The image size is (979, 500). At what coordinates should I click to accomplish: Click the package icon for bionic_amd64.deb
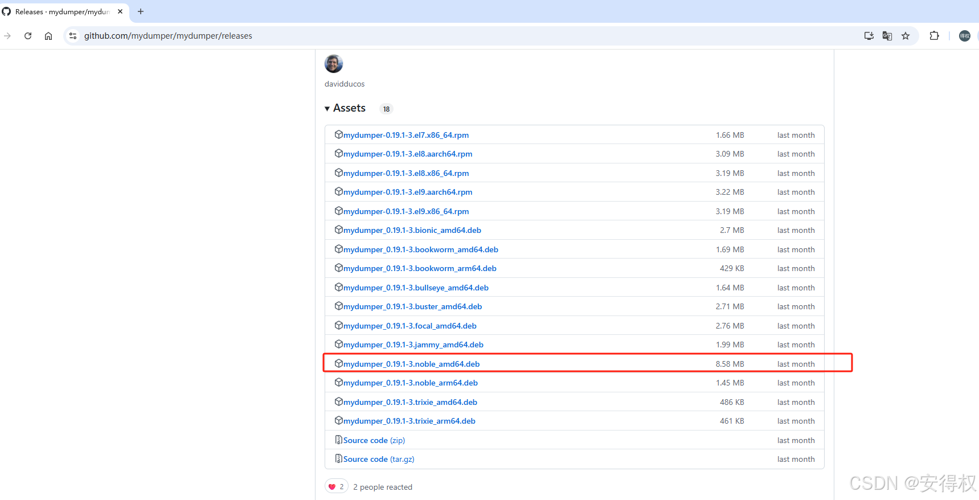click(338, 229)
